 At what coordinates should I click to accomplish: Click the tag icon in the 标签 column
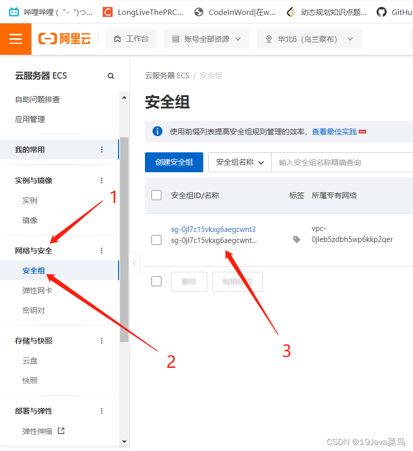coord(296,239)
